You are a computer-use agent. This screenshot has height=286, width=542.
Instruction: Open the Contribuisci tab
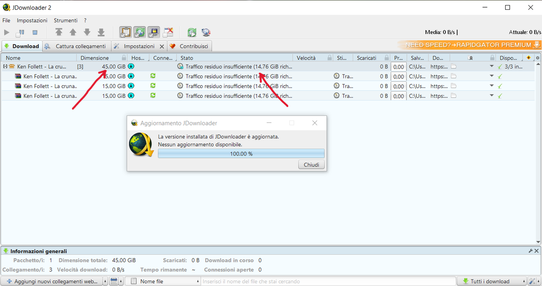(189, 46)
